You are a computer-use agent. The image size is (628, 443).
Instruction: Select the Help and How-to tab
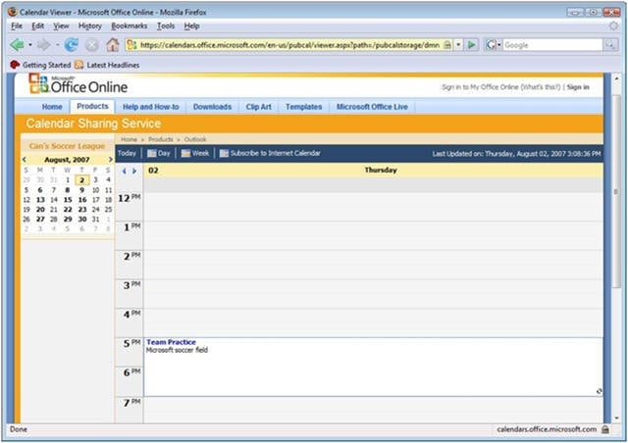pyautogui.click(x=151, y=107)
